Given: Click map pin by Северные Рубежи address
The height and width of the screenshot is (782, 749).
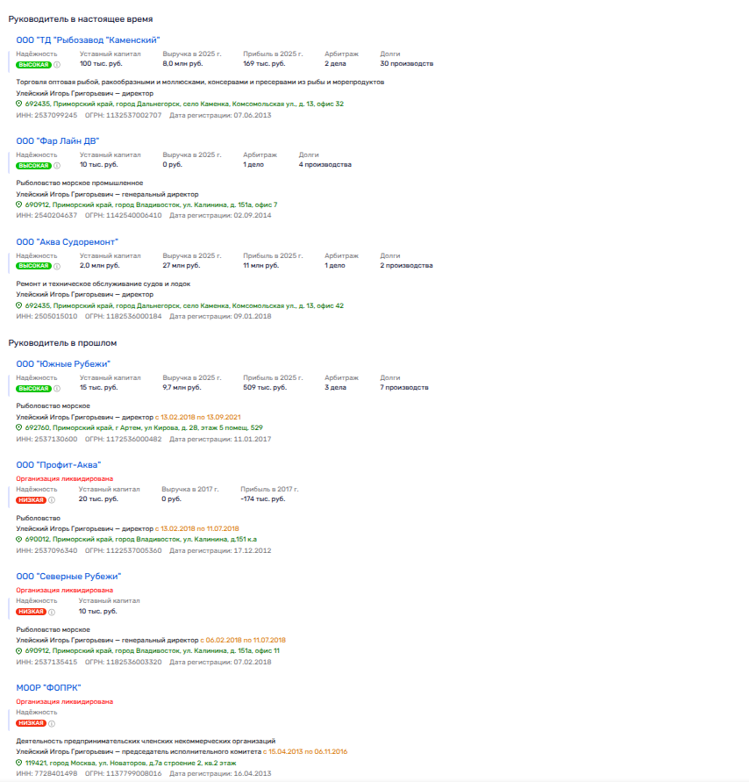Looking at the screenshot, I should coord(19,651).
